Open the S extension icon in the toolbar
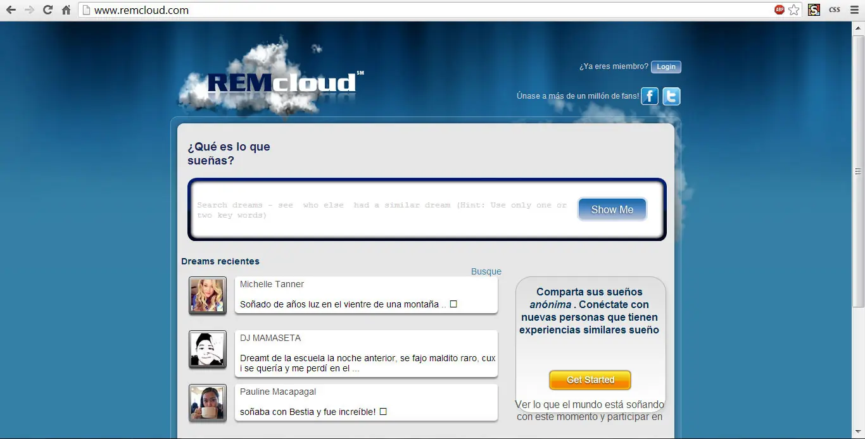The width and height of the screenshot is (865, 439). click(814, 10)
